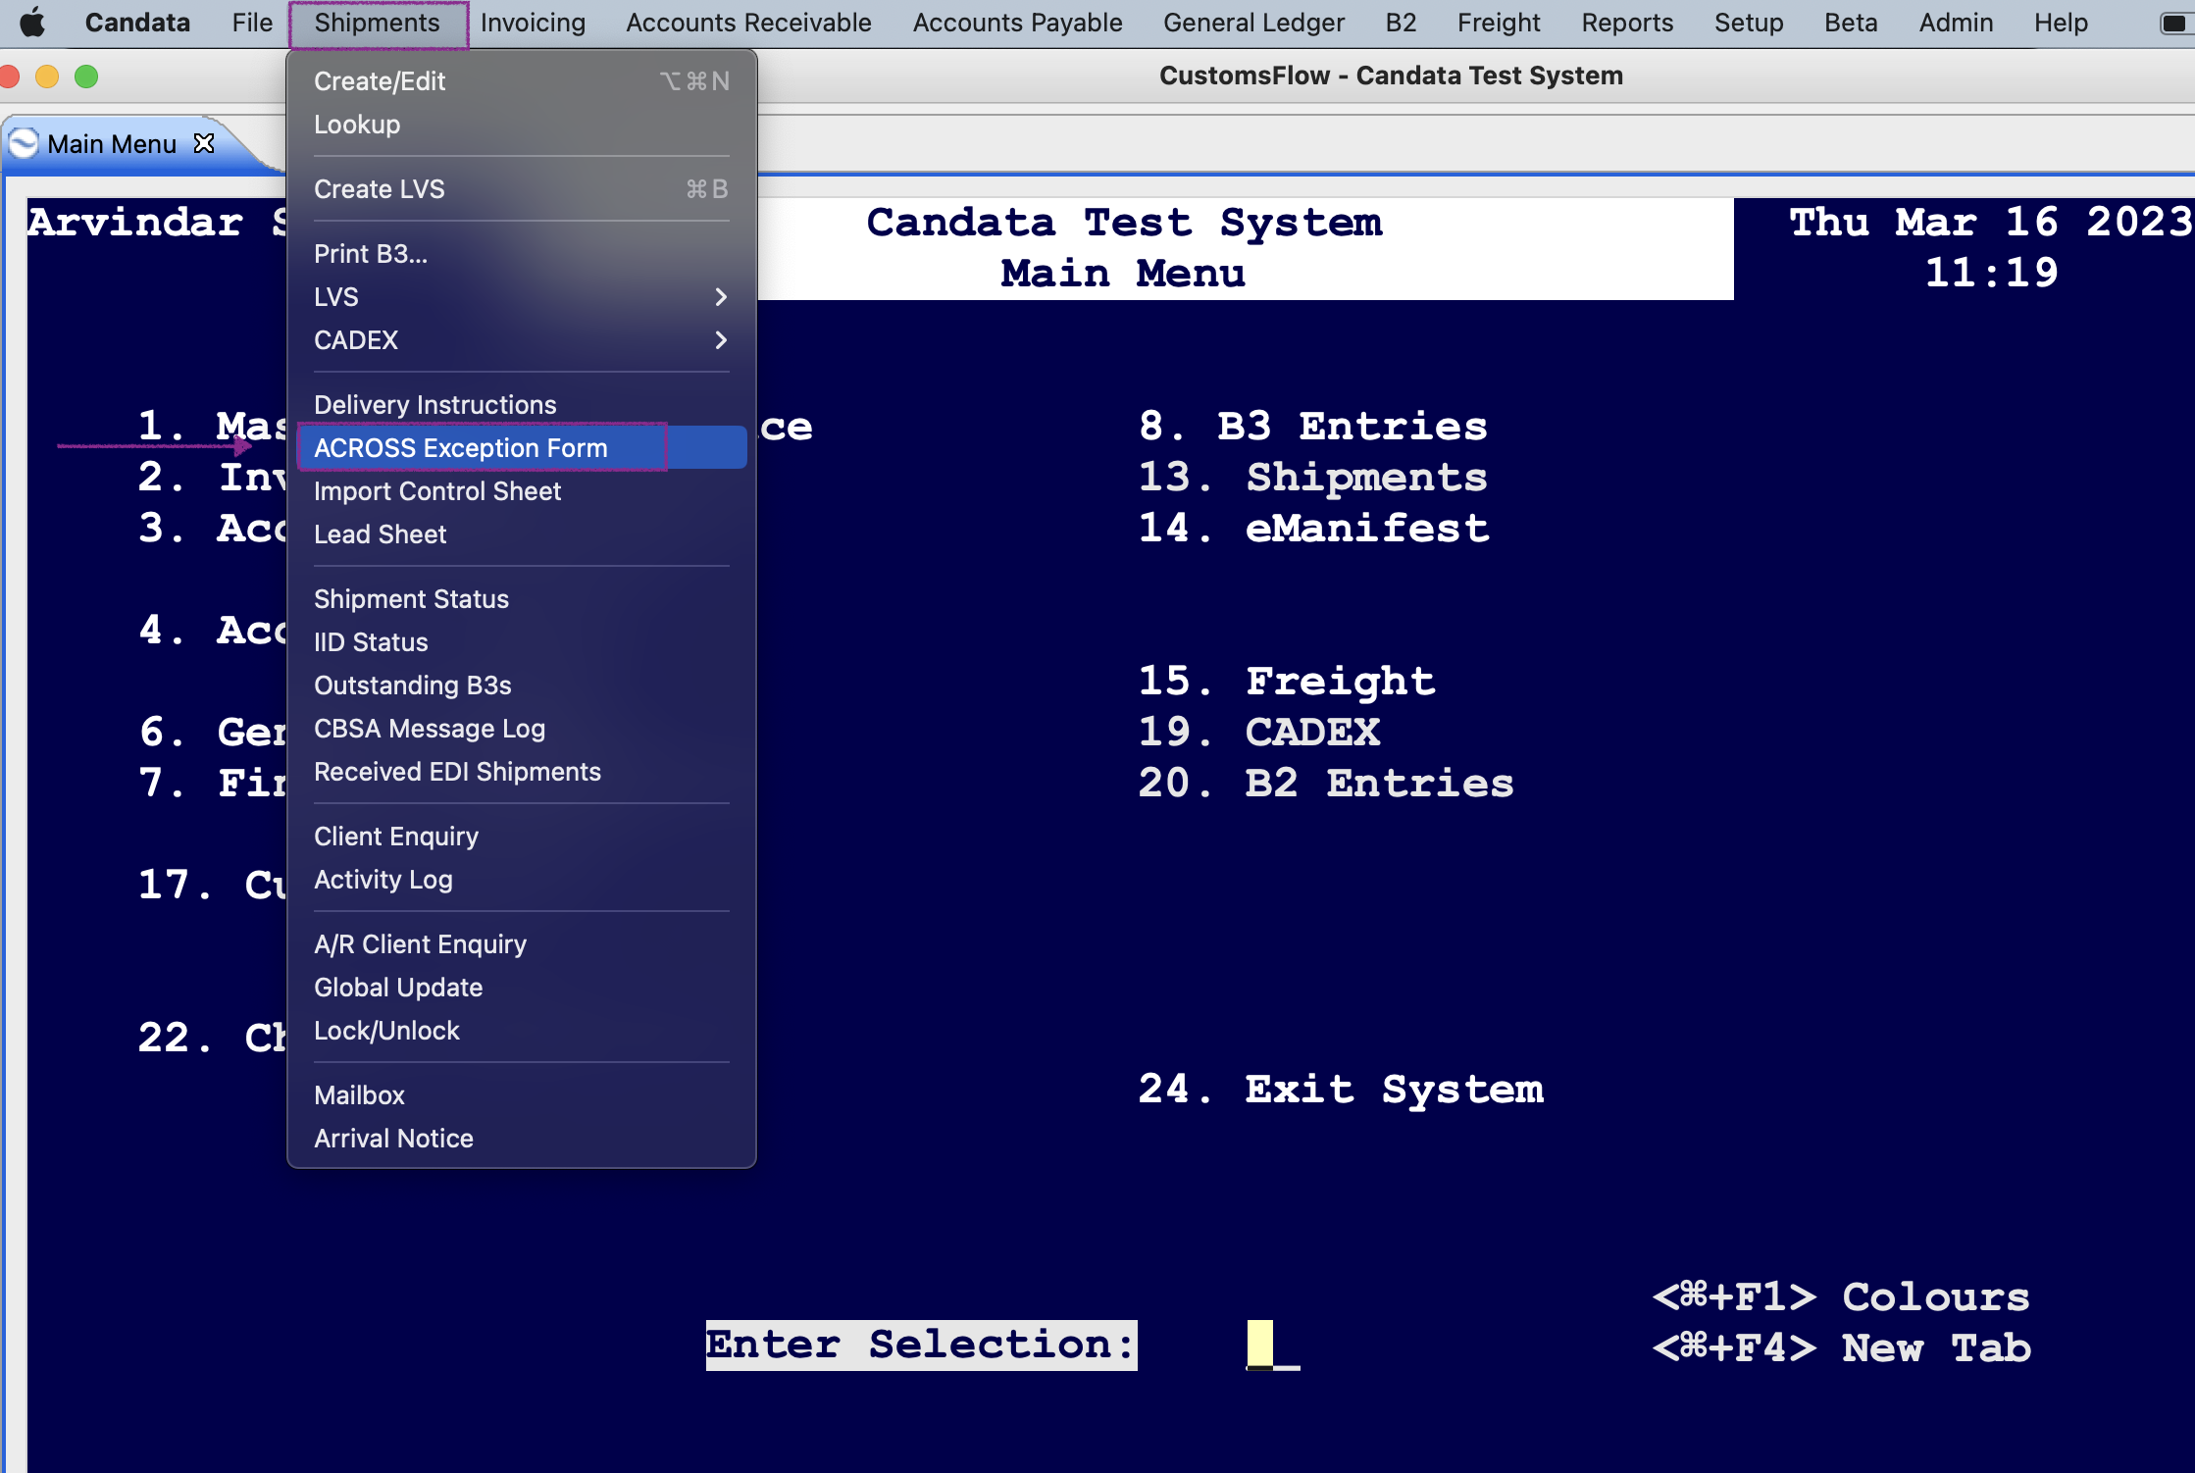Open Mailbox menu entry
The height and width of the screenshot is (1473, 2195).
(521, 1094)
